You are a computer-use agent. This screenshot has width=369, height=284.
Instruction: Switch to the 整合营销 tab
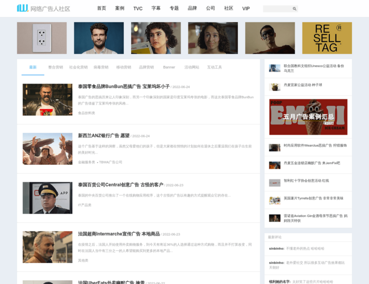[x=56, y=67]
